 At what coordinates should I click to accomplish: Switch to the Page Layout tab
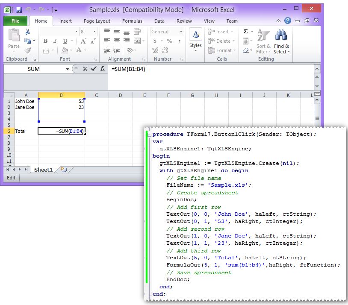97,21
